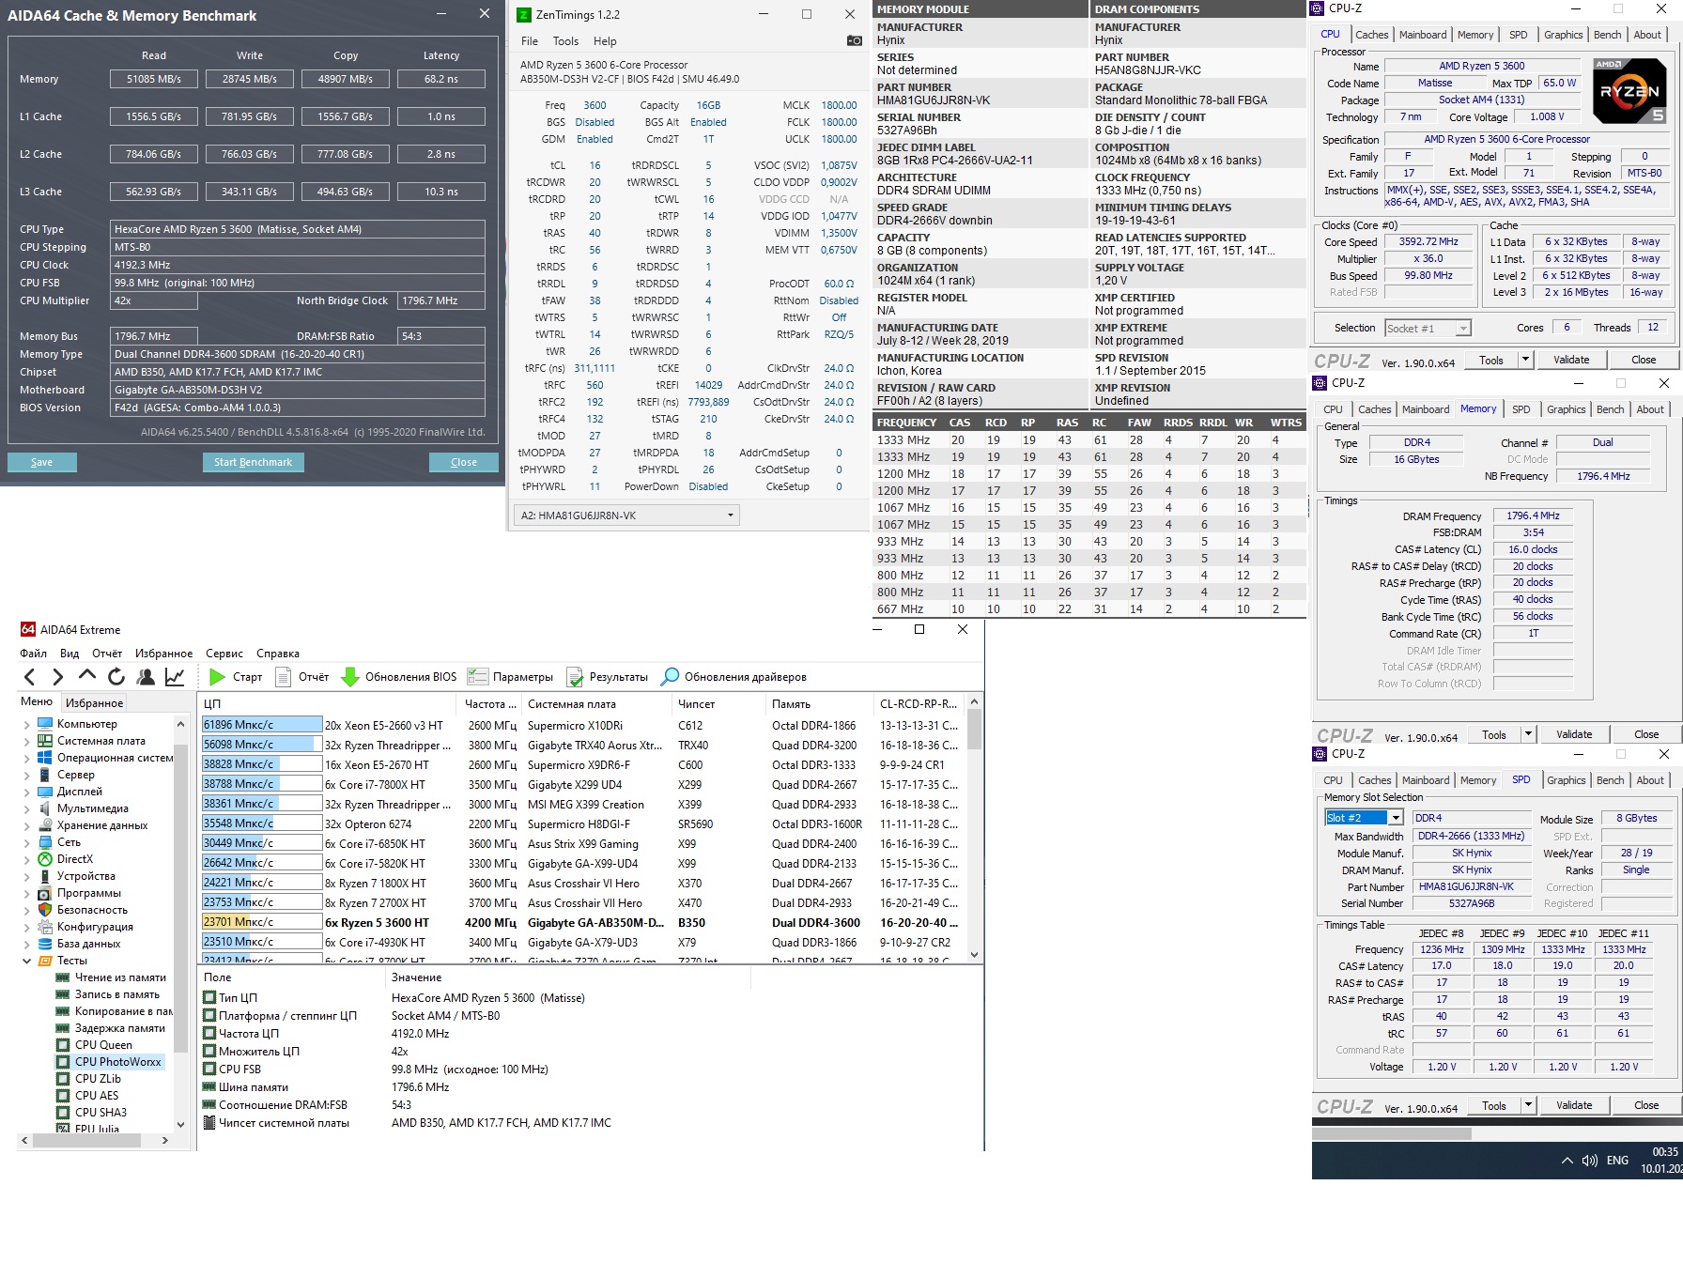This screenshot has width=1683, height=1262.
Task: Open the CPU Queen test
Action: click(95, 1045)
